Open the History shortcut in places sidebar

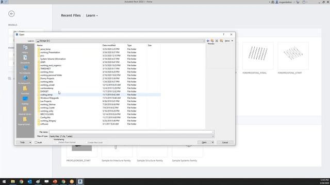point(25,49)
